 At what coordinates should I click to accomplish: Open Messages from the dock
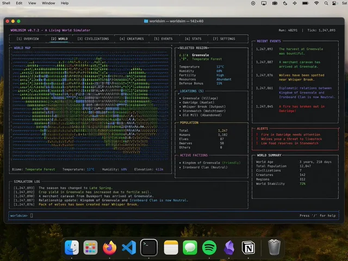pyautogui.click(x=190, y=247)
